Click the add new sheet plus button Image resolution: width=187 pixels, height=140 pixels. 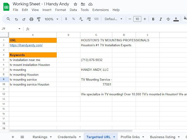pos(13,137)
